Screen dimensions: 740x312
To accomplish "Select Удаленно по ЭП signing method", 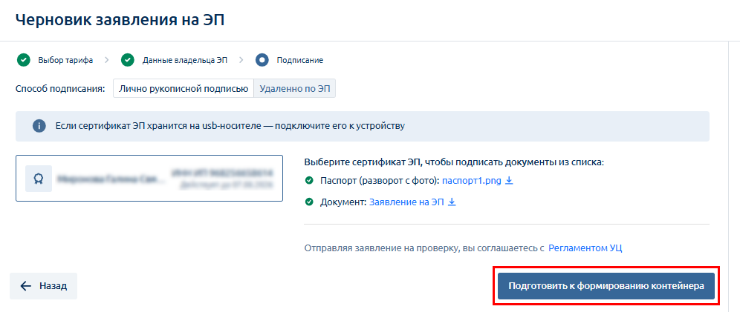I will pyautogui.click(x=294, y=88).
